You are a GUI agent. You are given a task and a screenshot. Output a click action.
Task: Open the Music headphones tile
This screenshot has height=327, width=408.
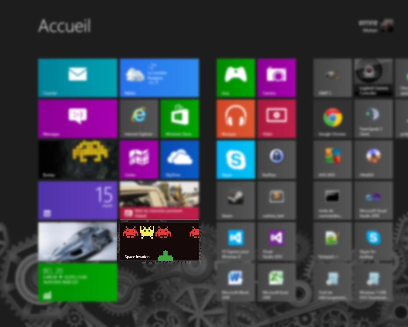click(236, 118)
